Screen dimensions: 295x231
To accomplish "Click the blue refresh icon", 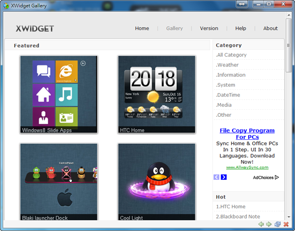I will [x=277, y=224].
